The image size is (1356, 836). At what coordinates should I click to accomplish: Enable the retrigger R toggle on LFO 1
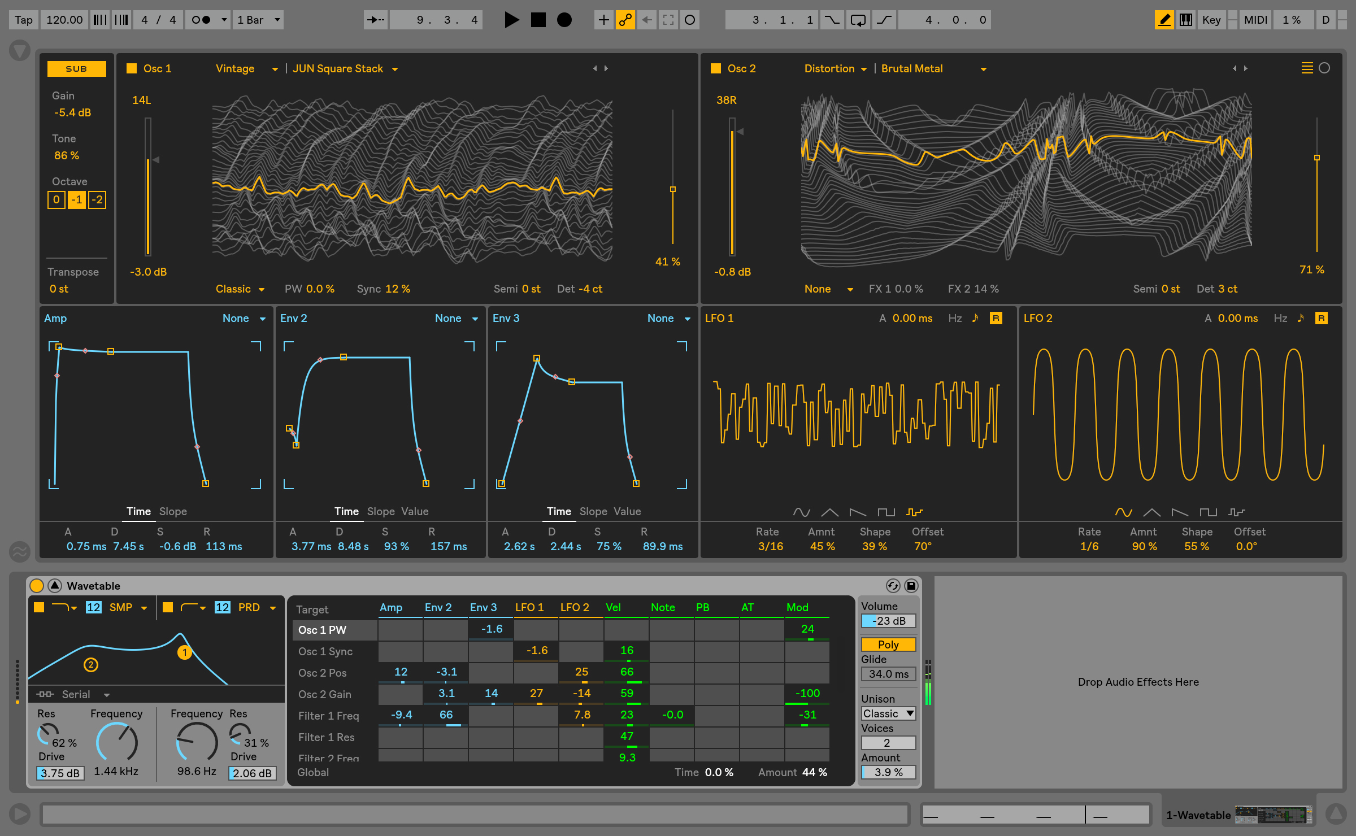point(996,318)
